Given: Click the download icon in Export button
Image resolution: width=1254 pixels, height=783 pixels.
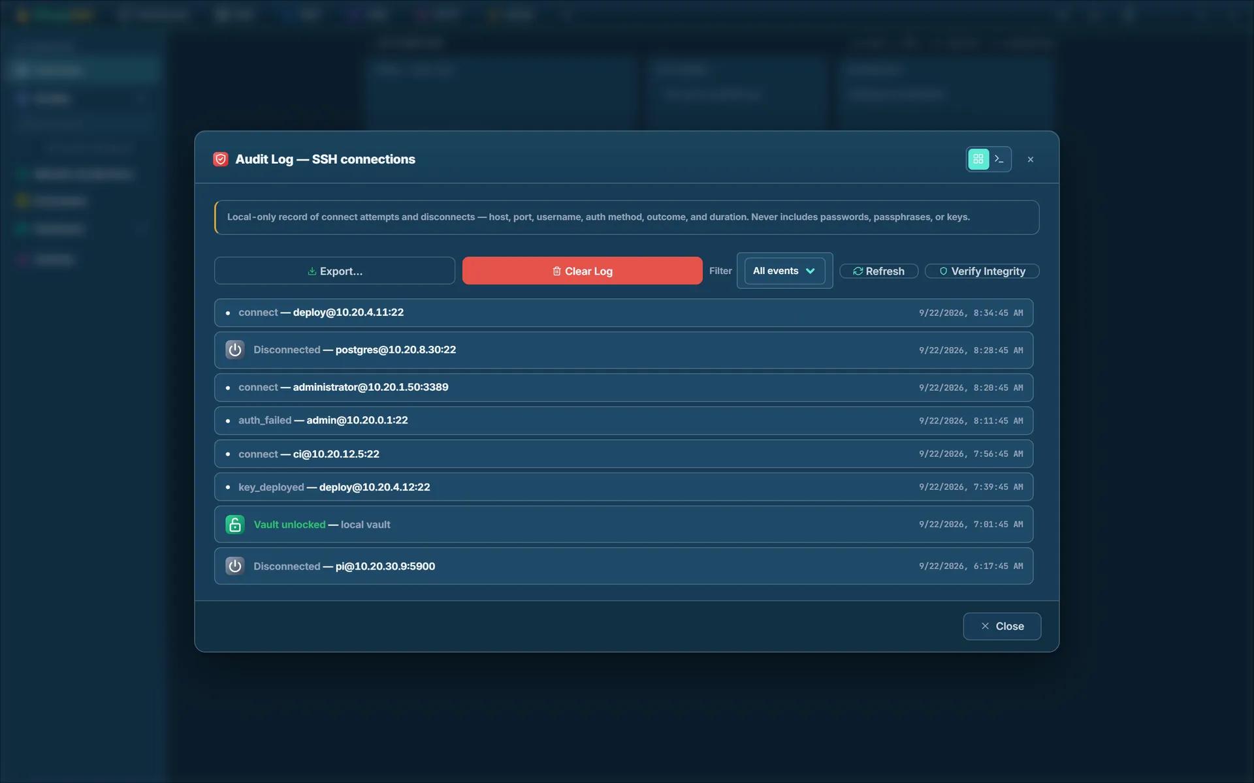Looking at the screenshot, I should [312, 271].
